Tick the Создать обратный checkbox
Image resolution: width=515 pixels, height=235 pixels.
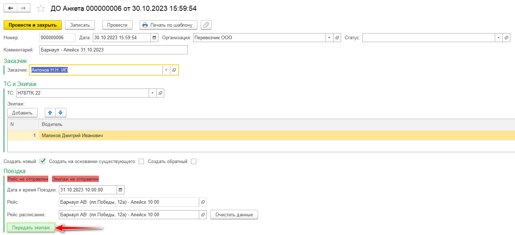193,161
